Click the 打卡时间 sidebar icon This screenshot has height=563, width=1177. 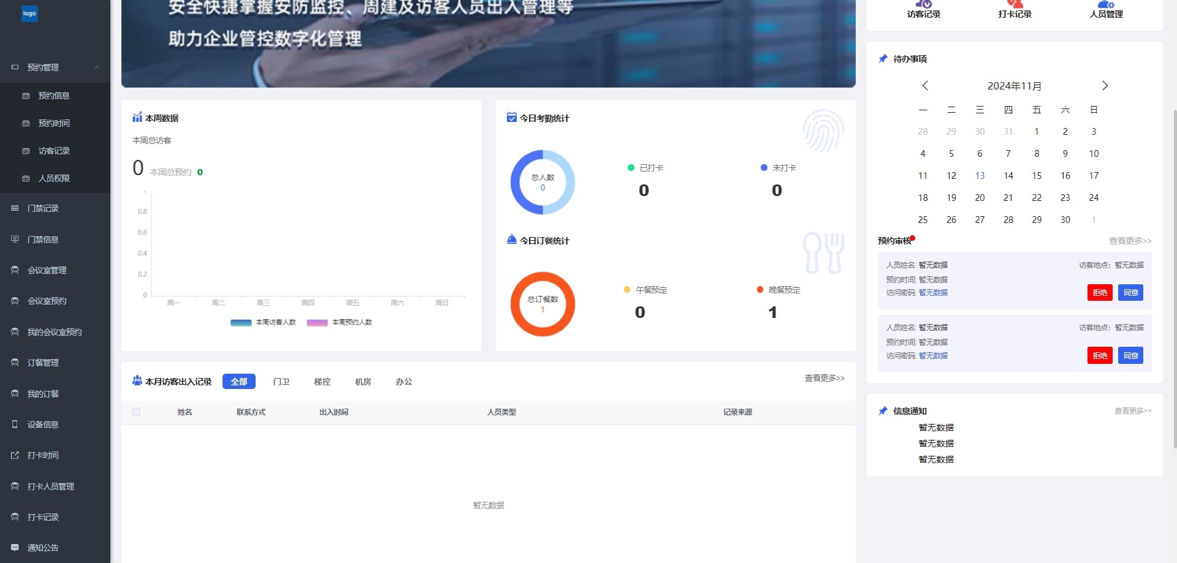pyautogui.click(x=15, y=455)
